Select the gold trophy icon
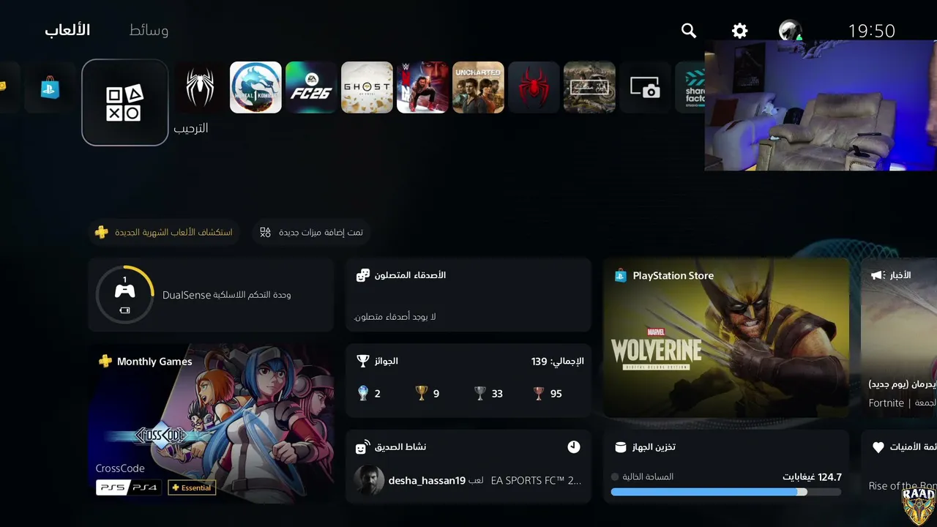937x527 pixels. [422, 393]
